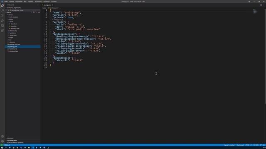The width and height of the screenshot is (266, 149).
Task: Change indentation spaces setting in status bar
Action: 240,145
